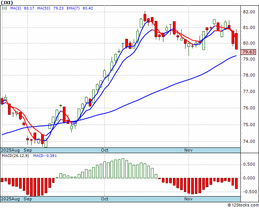The height and width of the screenshot is (208, 259).
Task: Click the MACD(26,12,9) indicator label
Action: pyautogui.click(x=15, y=156)
